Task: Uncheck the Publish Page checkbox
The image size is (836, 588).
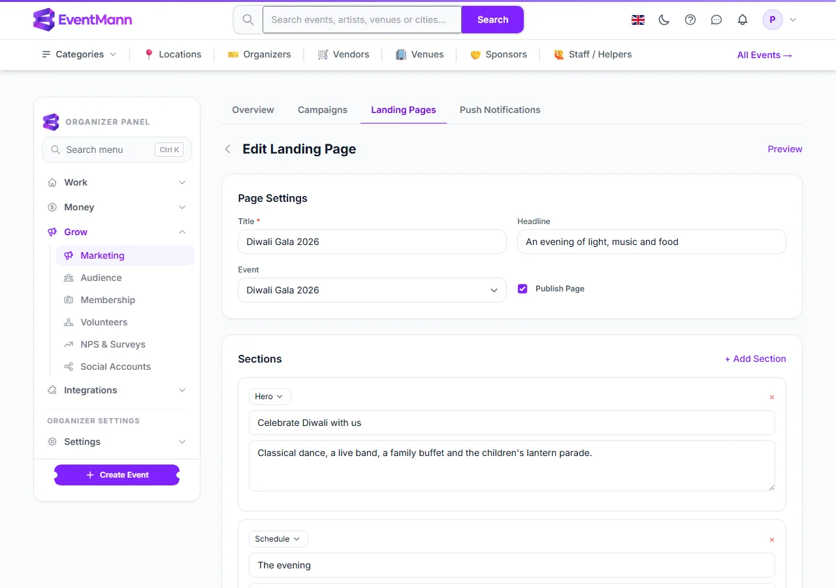Action: [522, 289]
